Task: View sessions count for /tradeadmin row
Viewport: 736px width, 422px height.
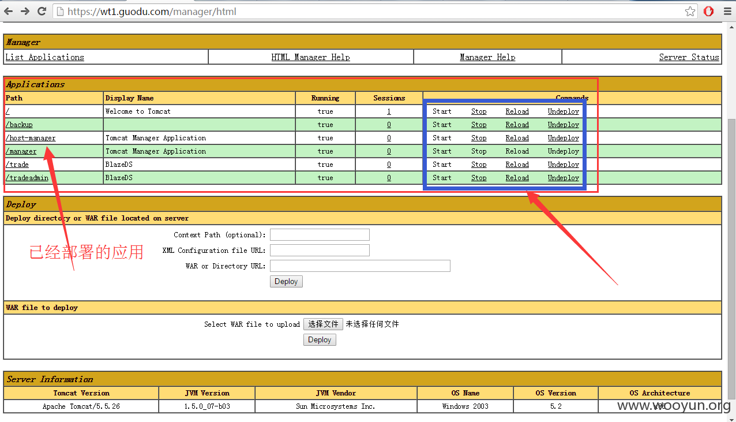Action: [389, 178]
